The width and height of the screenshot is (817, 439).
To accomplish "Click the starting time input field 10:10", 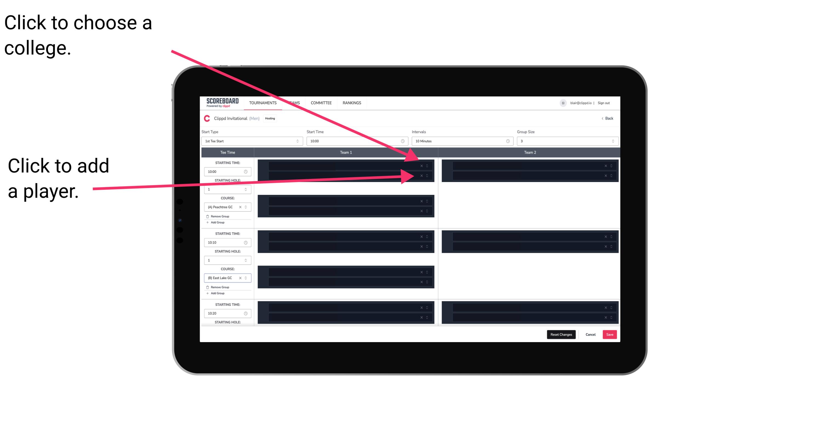I will [x=225, y=242].
